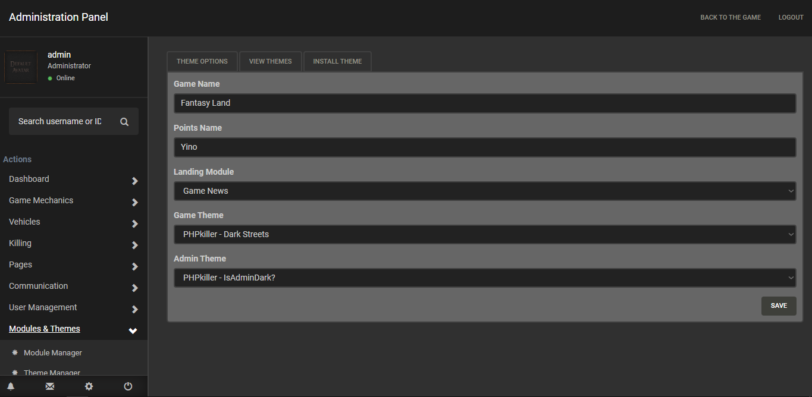Click the Module Manager gear icon

15,352
